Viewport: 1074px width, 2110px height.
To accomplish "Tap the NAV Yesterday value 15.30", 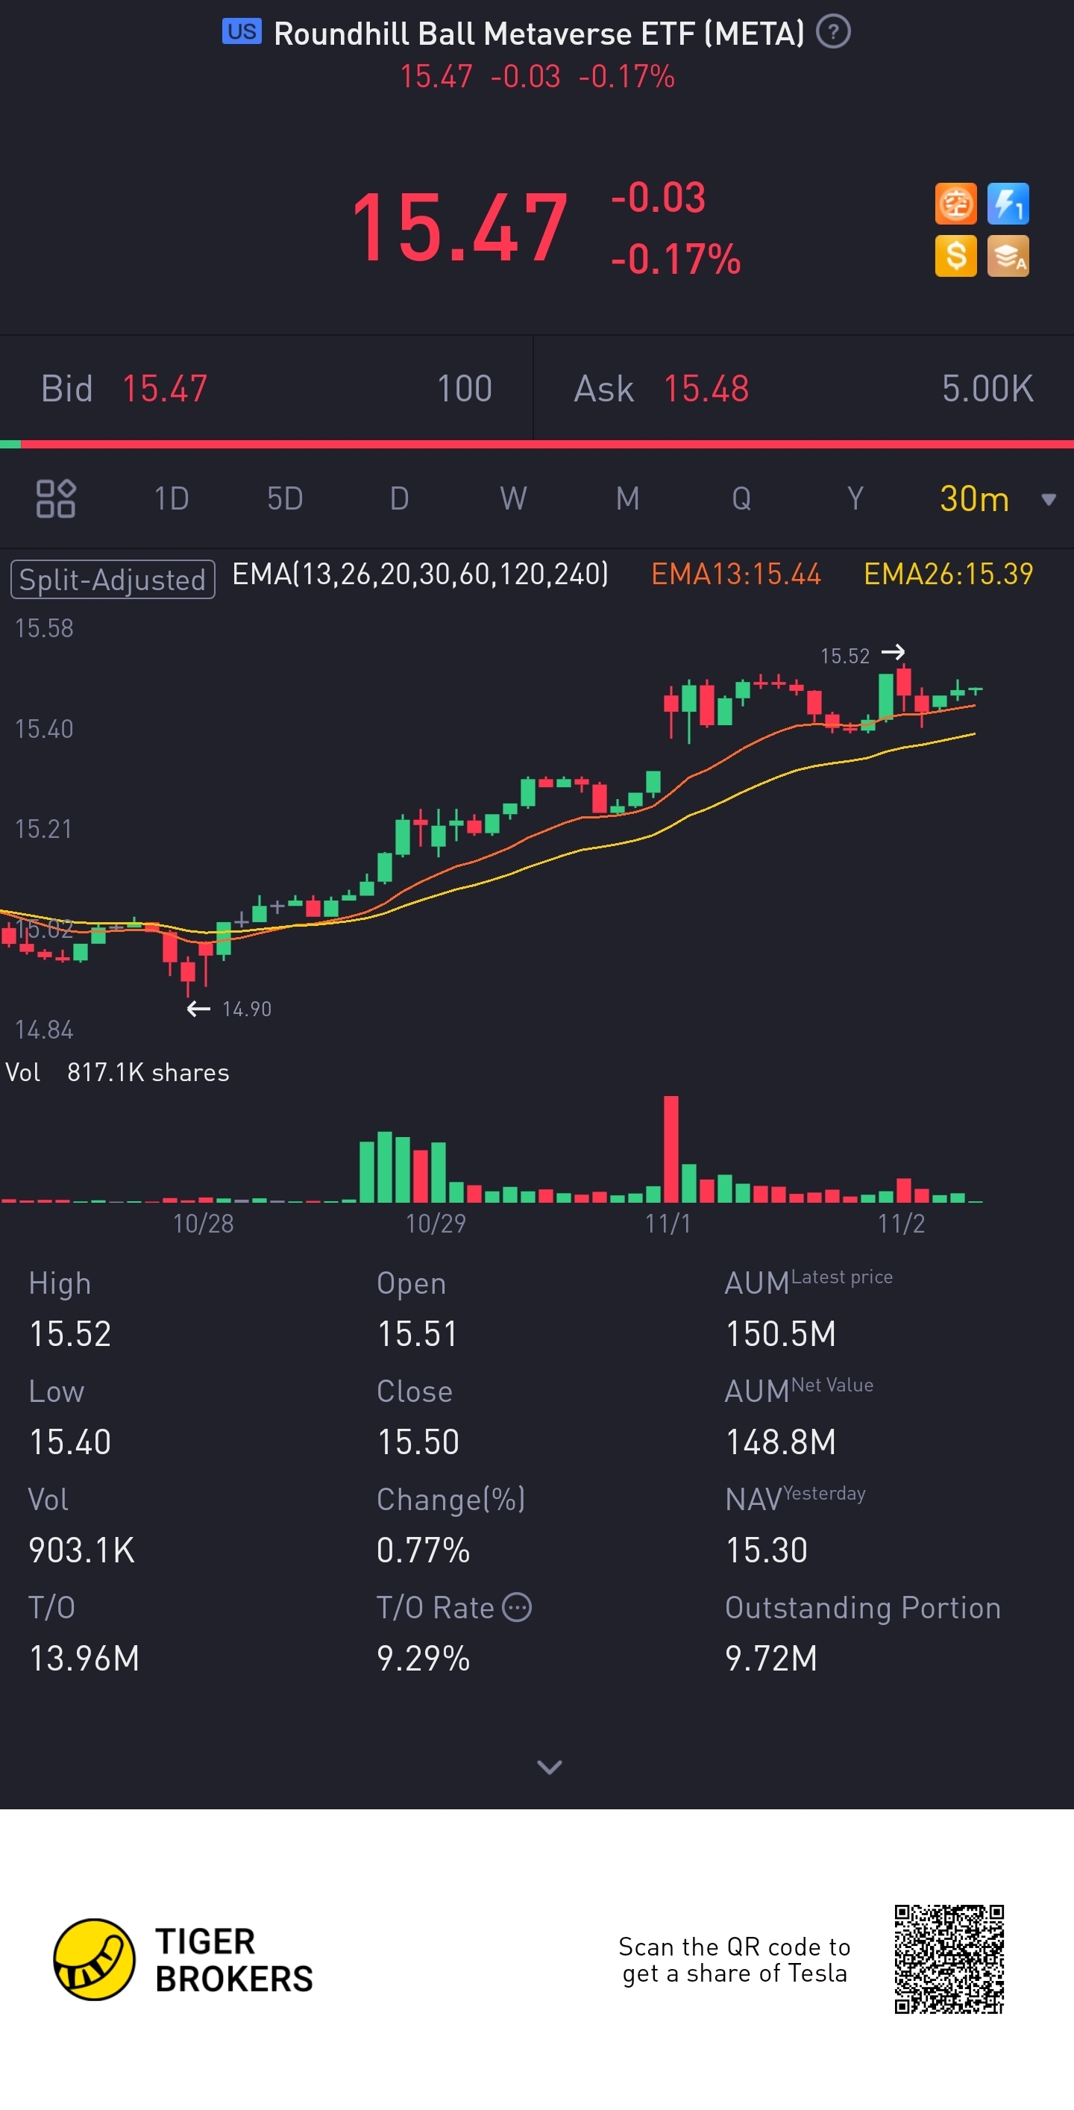I will point(766,1550).
